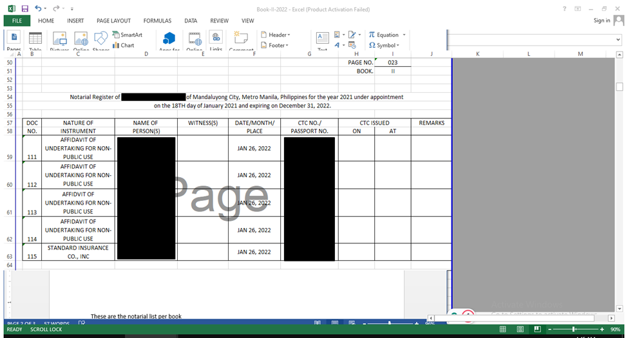Click horizontal scrollbar right arrow

(x=611, y=319)
